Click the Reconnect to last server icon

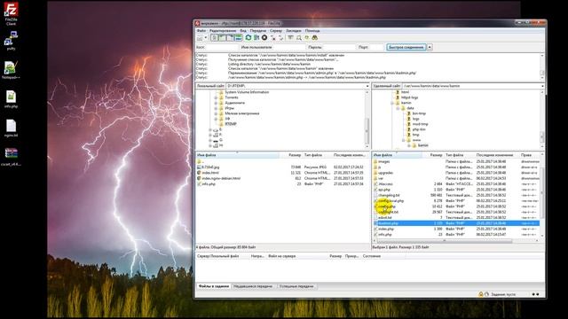(x=280, y=37)
